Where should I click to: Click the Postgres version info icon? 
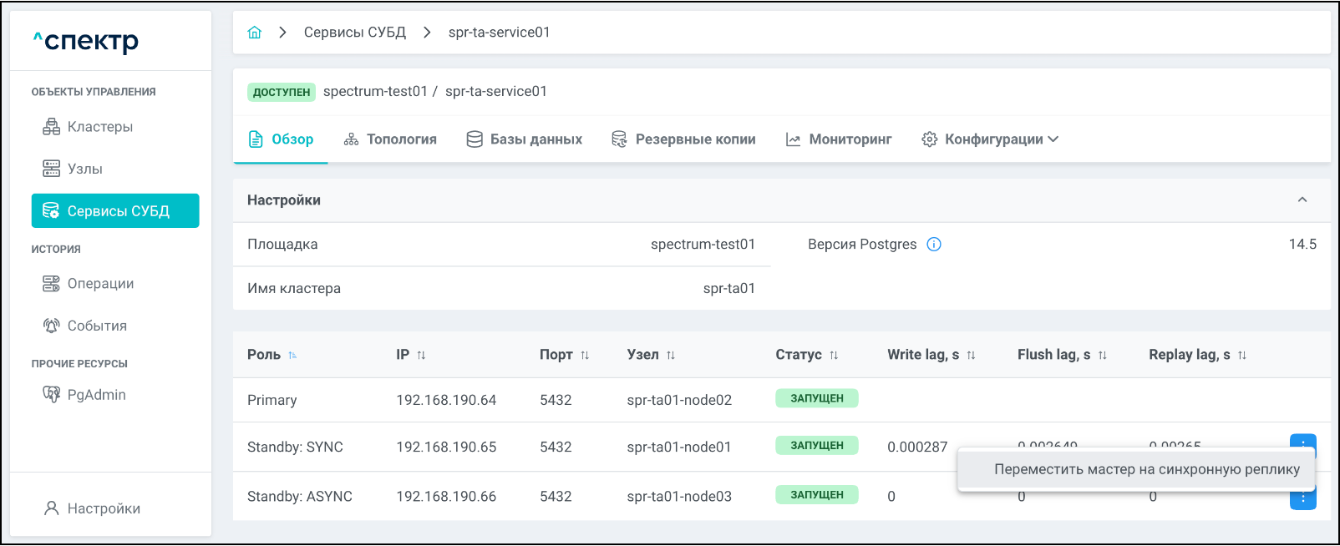click(934, 245)
